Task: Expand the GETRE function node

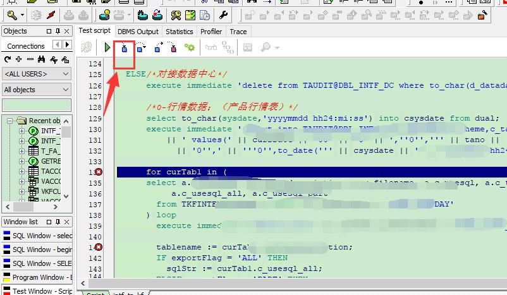Action: (x=21, y=161)
